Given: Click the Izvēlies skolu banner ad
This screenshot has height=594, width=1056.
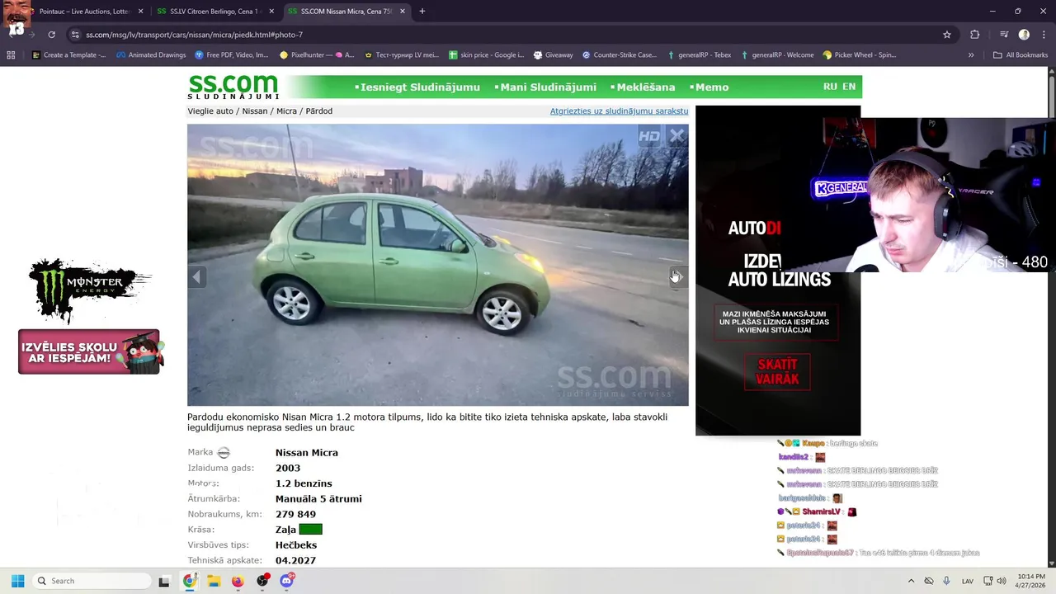Looking at the screenshot, I should tap(90, 351).
